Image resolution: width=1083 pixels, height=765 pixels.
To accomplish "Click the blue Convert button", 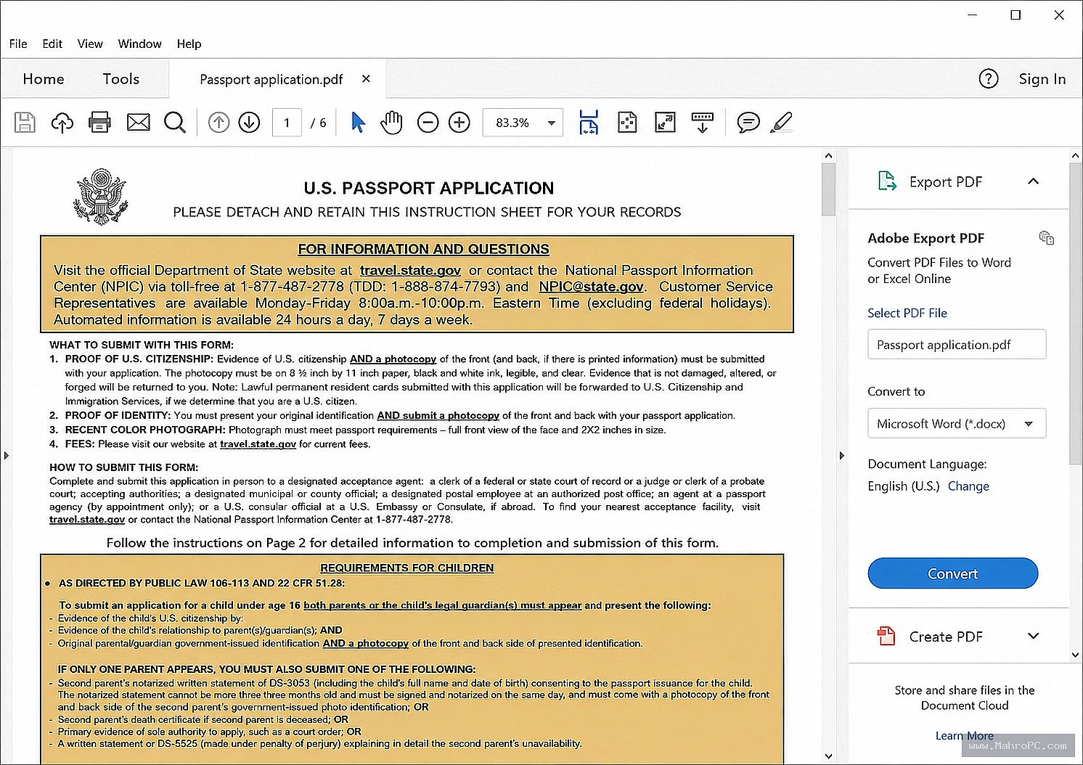I will [x=952, y=573].
